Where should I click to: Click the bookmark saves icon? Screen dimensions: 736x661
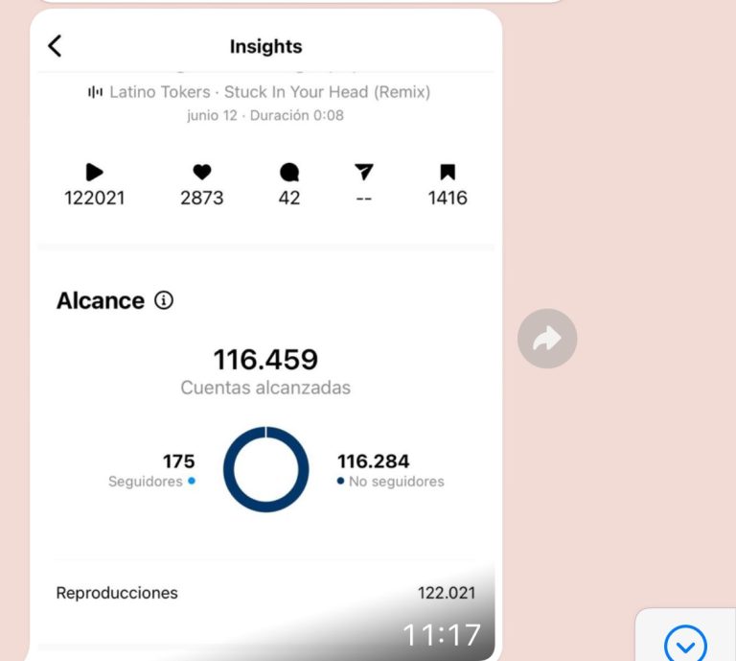point(448,173)
